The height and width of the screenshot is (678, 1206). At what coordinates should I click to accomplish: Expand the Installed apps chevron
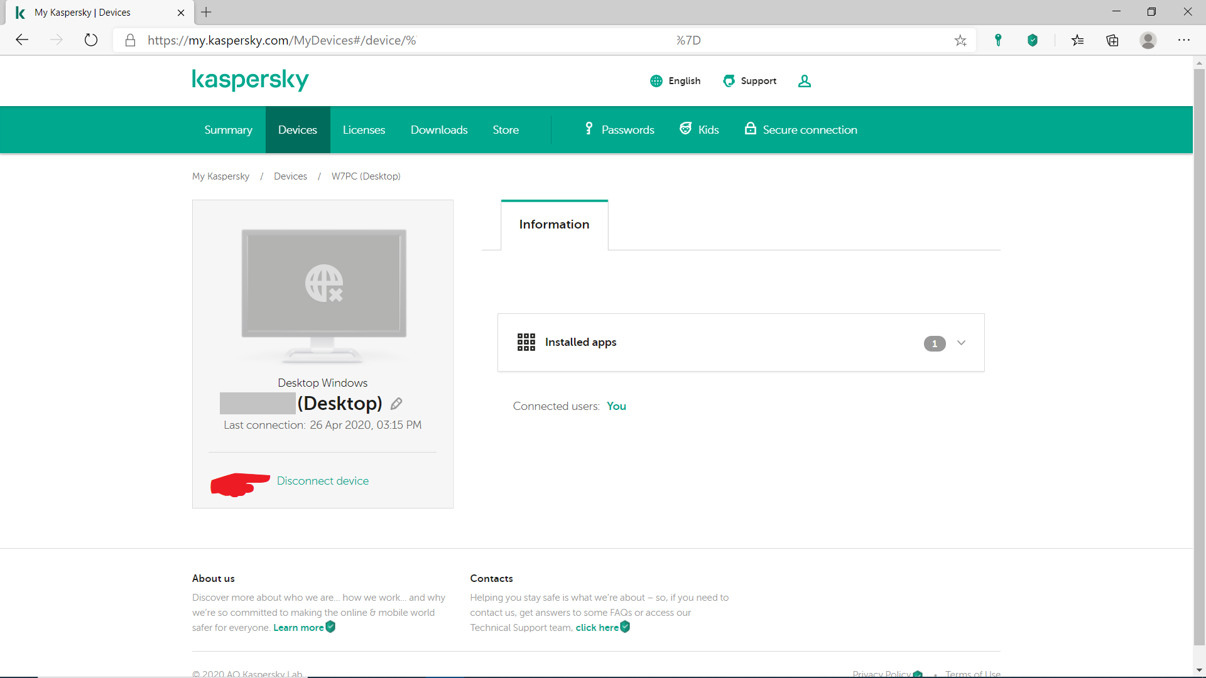[x=961, y=343]
